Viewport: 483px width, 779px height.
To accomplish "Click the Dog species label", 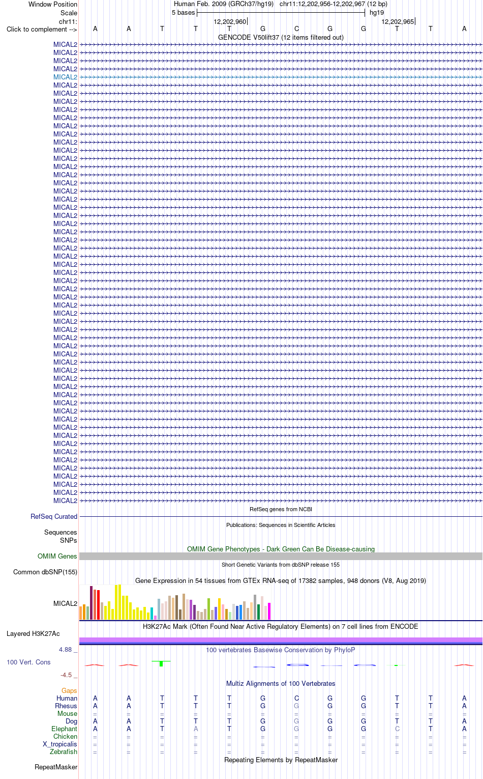I will [x=71, y=721].
